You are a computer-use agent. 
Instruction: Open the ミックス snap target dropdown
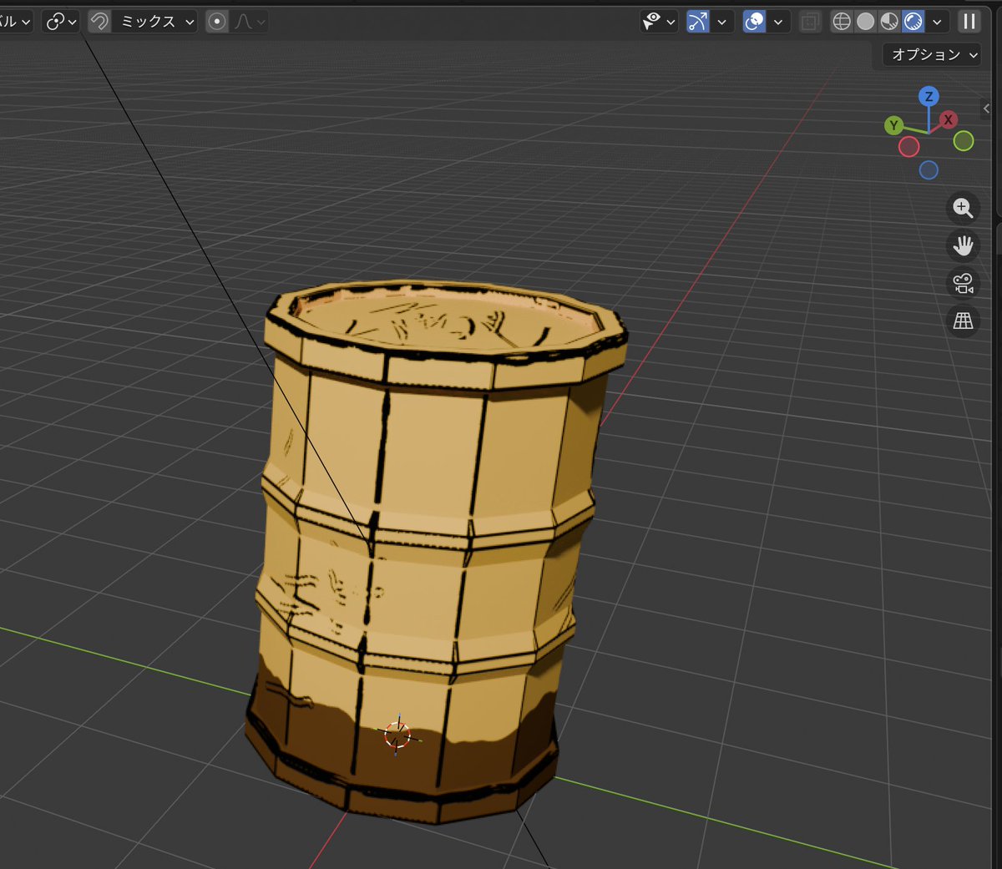(155, 22)
